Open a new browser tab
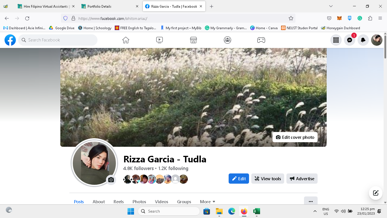 211,6
